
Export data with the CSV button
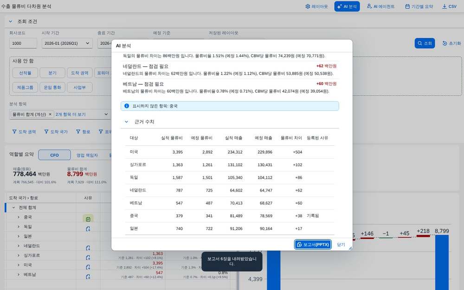[449, 6]
